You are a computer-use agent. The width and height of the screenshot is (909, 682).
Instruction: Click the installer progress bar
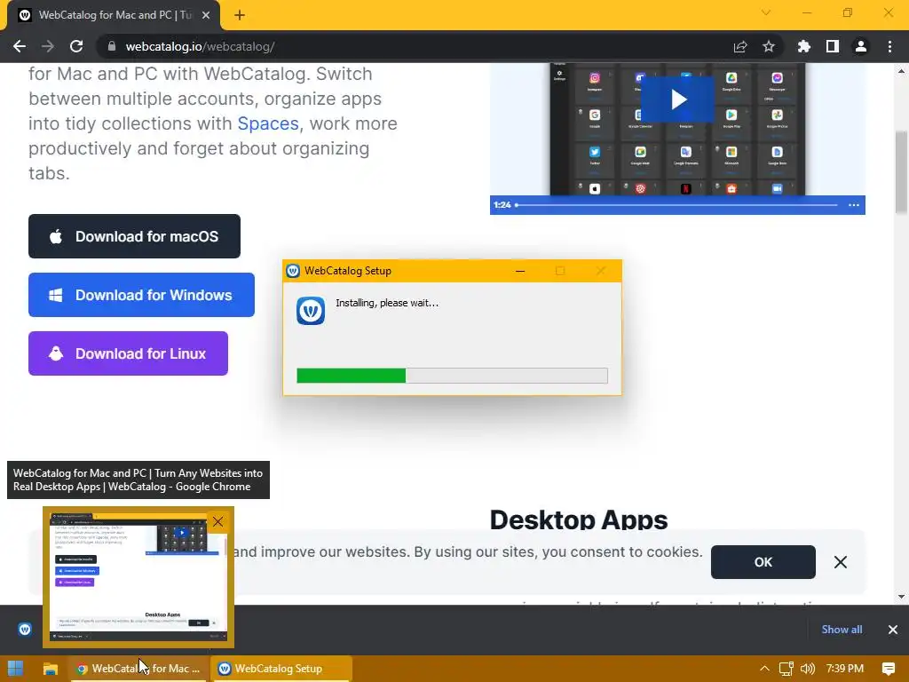pos(452,376)
